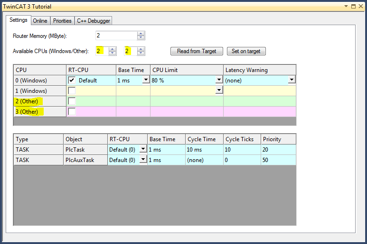Open CPU Limit dropdown for CPU 0
The image size is (367, 244).
[219, 80]
